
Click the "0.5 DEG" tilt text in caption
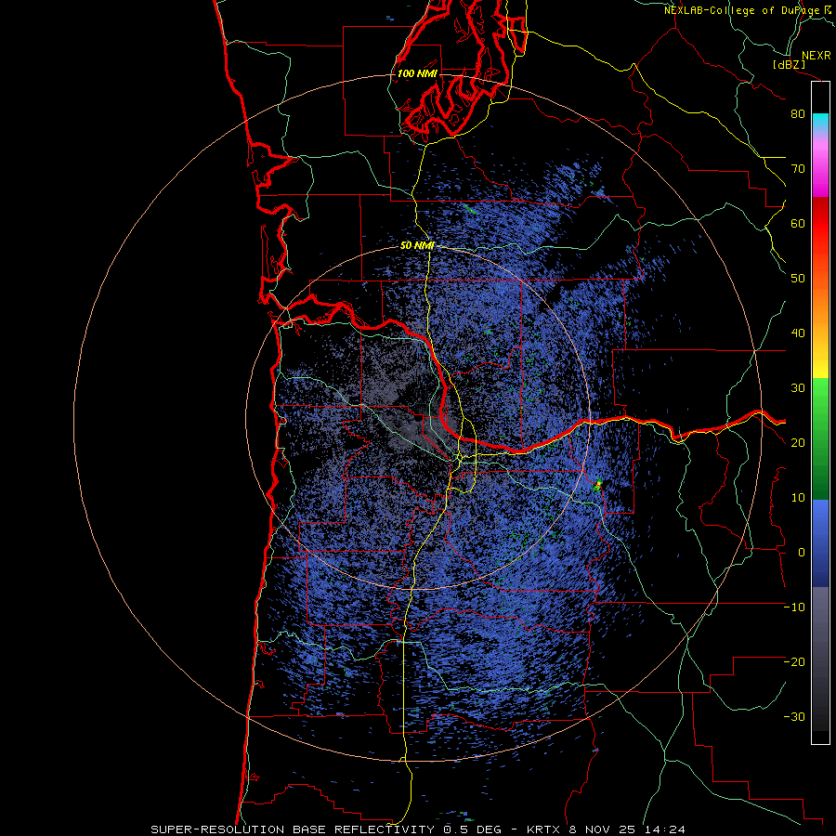click(473, 829)
